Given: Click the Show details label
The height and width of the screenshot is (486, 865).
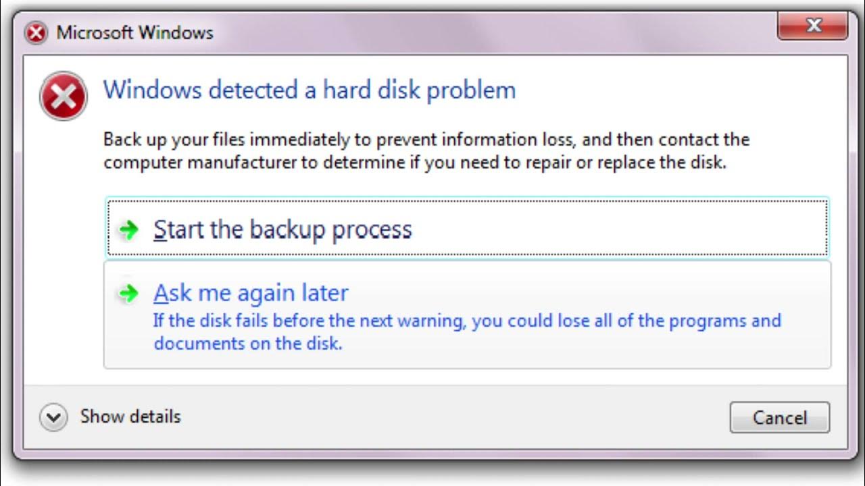Looking at the screenshot, I should point(130,416).
